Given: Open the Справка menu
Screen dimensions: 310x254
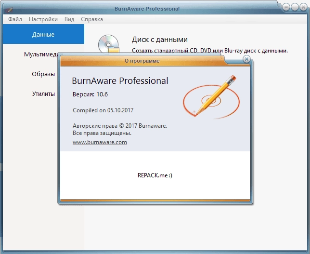Looking at the screenshot, I should 92,19.
